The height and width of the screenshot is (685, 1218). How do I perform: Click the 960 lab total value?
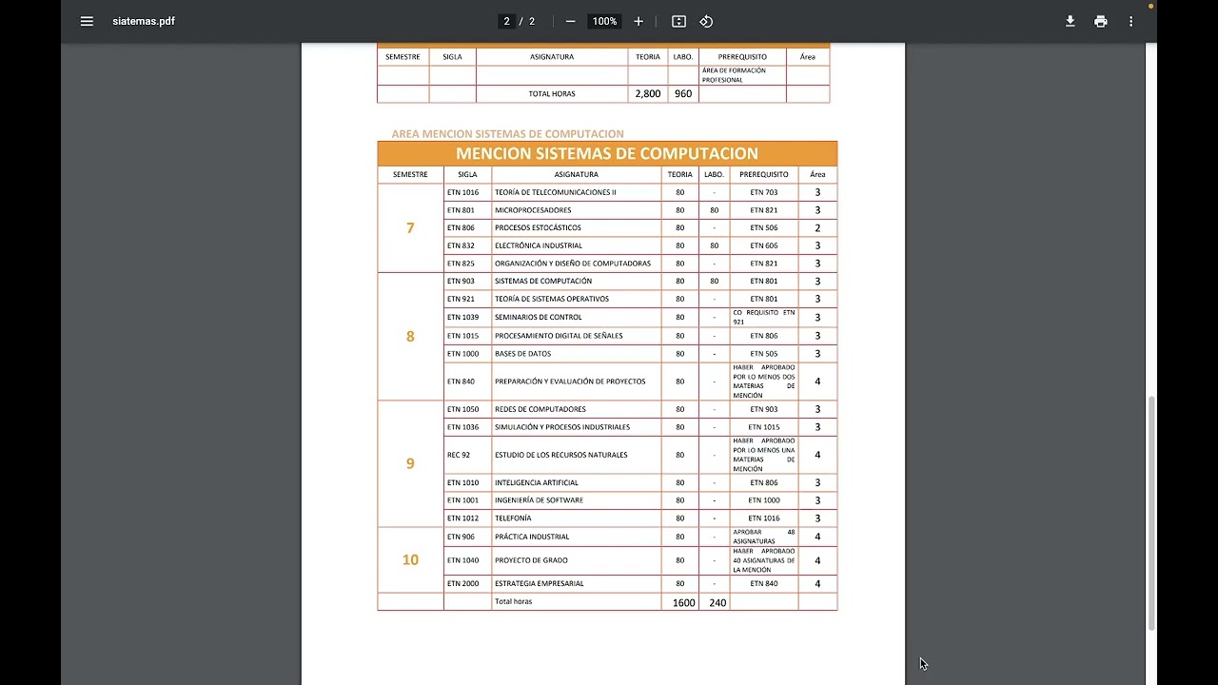pos(683,94)
